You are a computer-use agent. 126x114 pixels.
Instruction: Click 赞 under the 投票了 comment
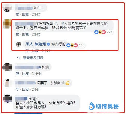tap(17, 89)
